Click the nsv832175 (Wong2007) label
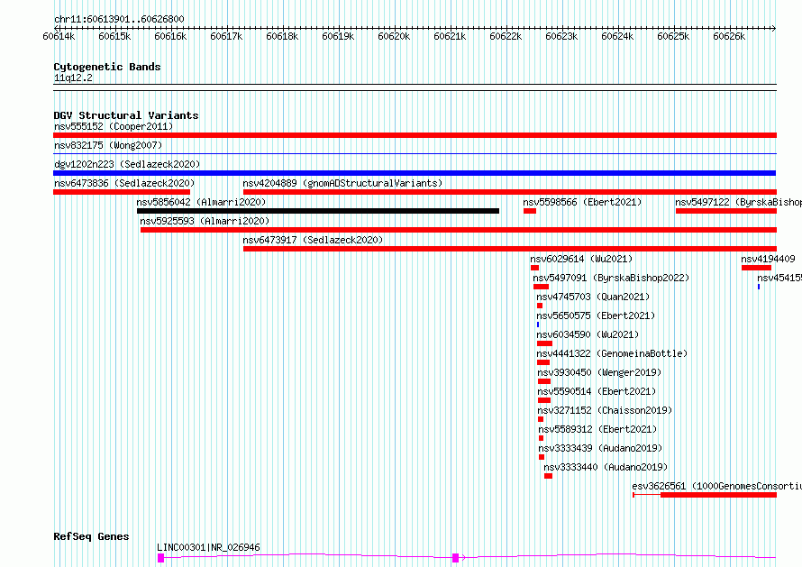The width and height of the screenshot is (802, 567). 108,145
